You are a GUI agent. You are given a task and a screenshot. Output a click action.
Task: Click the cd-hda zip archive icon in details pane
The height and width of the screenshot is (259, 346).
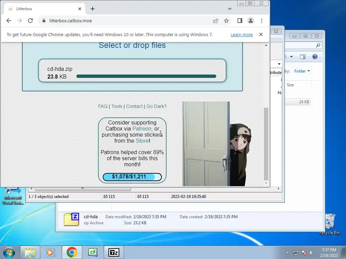[72, 219]
